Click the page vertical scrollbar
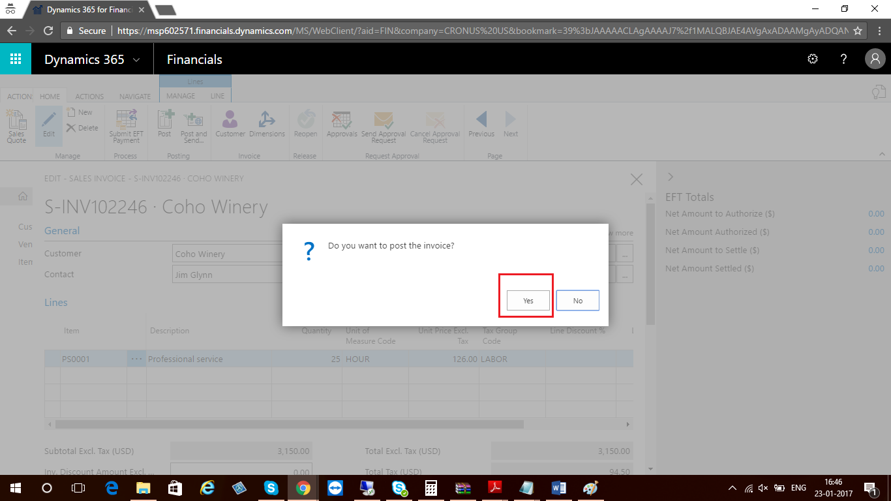891x501 pixels. pos(650,264)
